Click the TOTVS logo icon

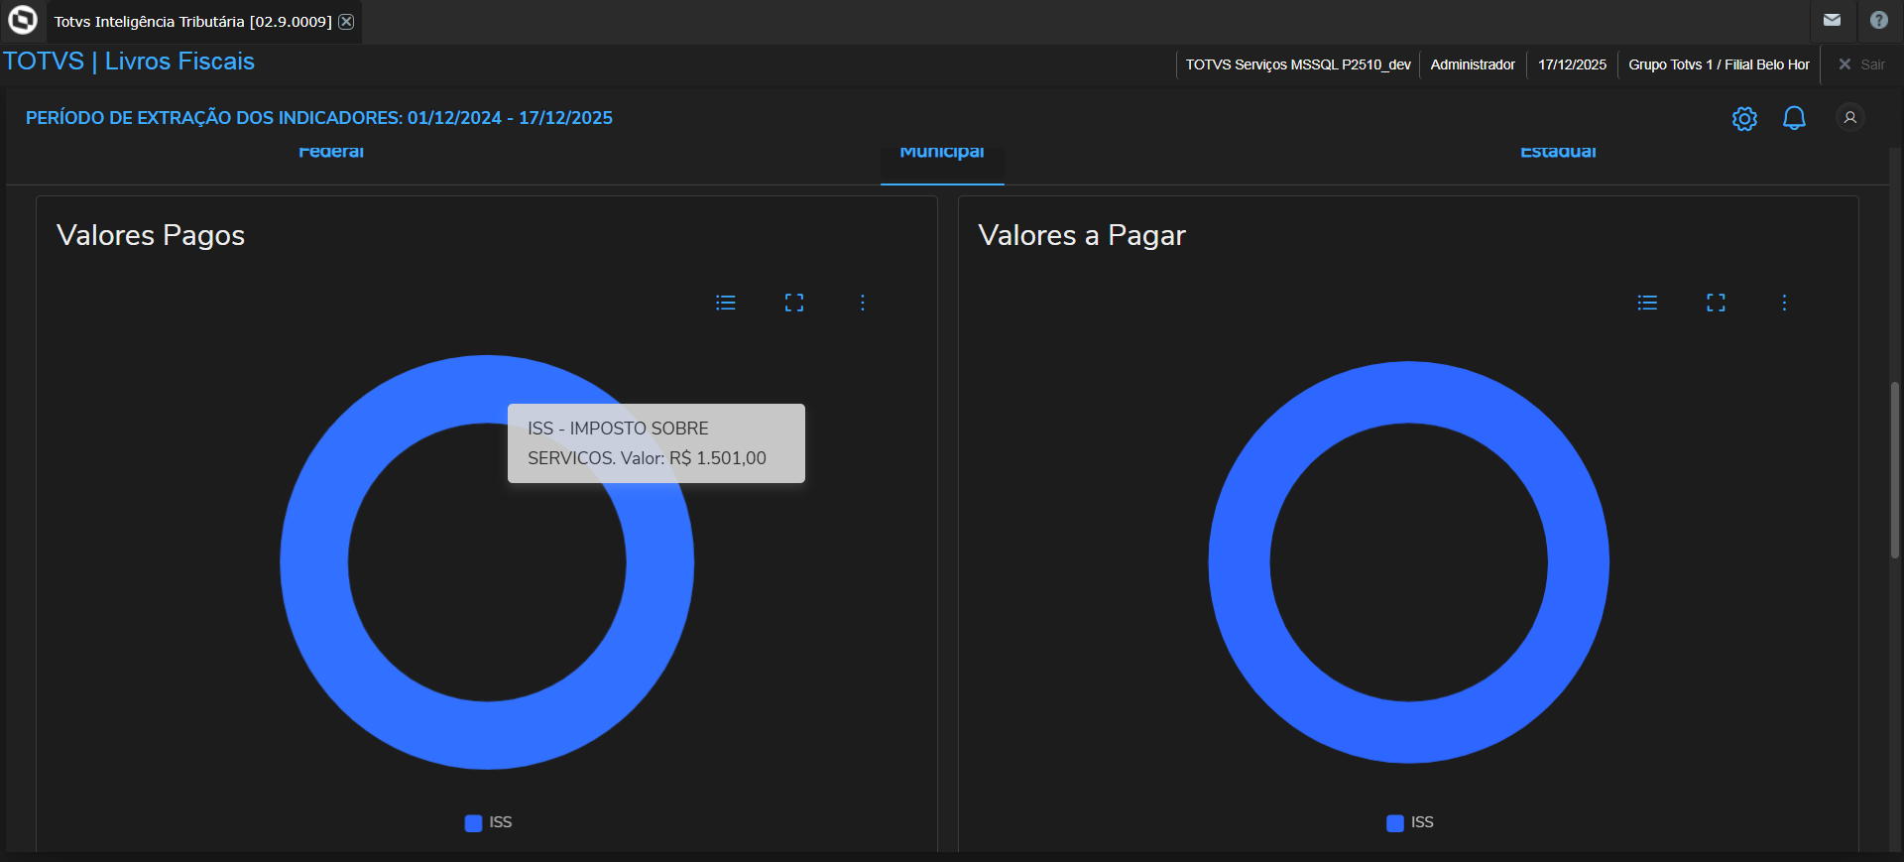coord(22,20)
